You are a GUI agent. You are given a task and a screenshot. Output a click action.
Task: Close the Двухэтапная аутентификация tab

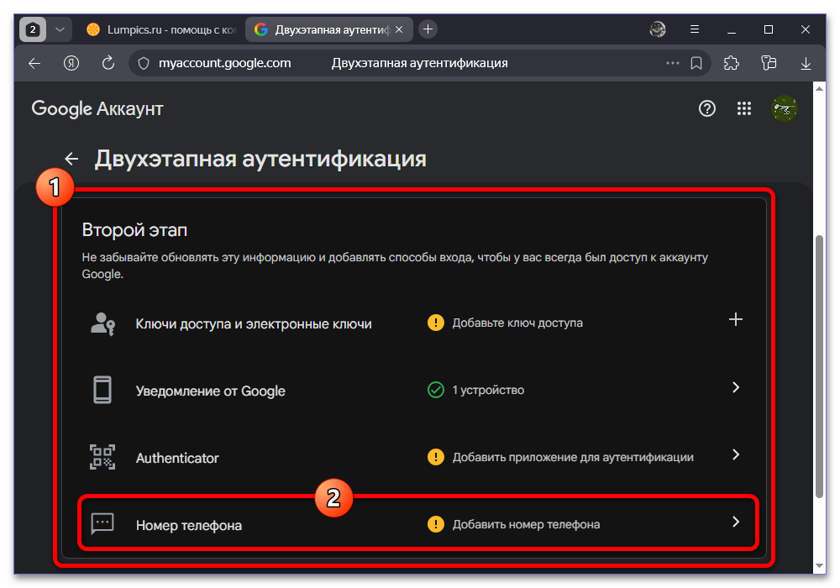pyautogui.click(x=399, y=29)
